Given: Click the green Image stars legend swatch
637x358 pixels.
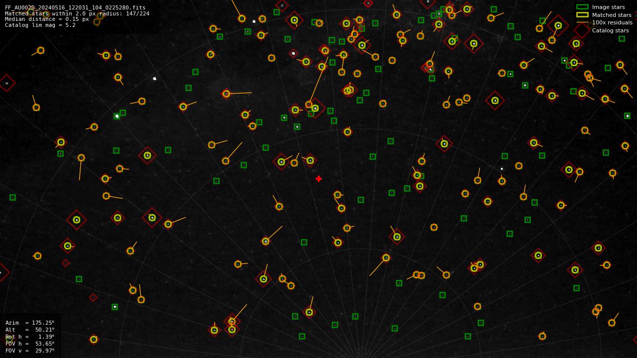Looking at the screenshot, I should (x=582, y=7).
